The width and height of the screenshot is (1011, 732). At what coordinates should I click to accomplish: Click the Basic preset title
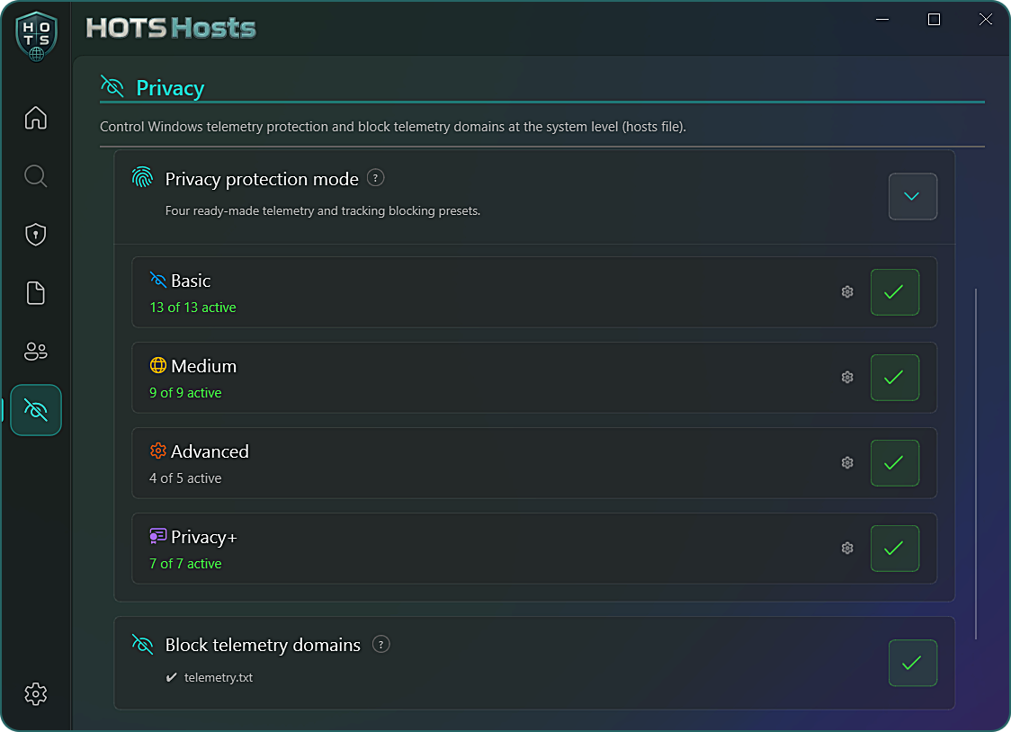[x=191, y=281]
